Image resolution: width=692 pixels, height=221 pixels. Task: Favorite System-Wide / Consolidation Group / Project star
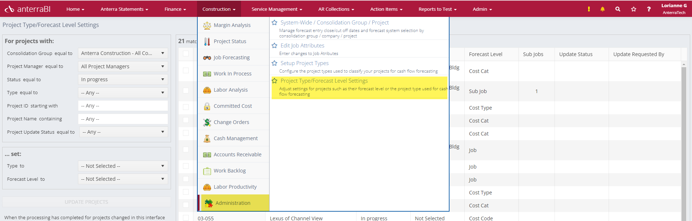click(275, 23)
